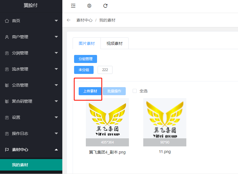Image resolution: width=238 pixels, height=174 pixels.
Task: Switch to the 图片素材 tab
Action: point(87,43)
